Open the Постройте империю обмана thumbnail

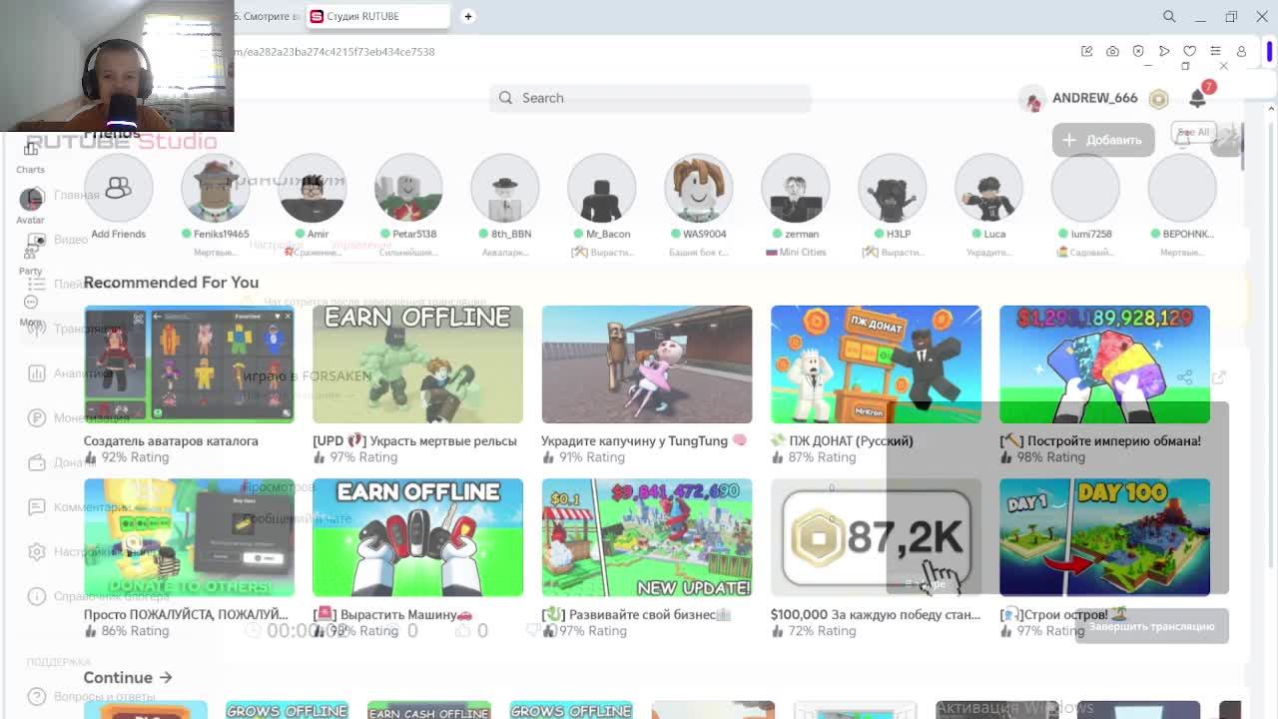click(1104, 364)
